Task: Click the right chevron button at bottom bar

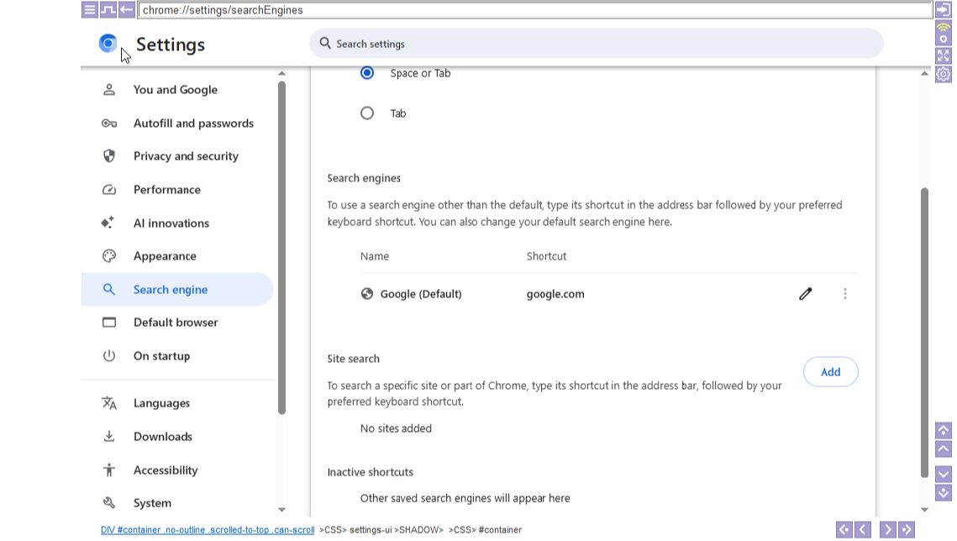Action: 887,529
